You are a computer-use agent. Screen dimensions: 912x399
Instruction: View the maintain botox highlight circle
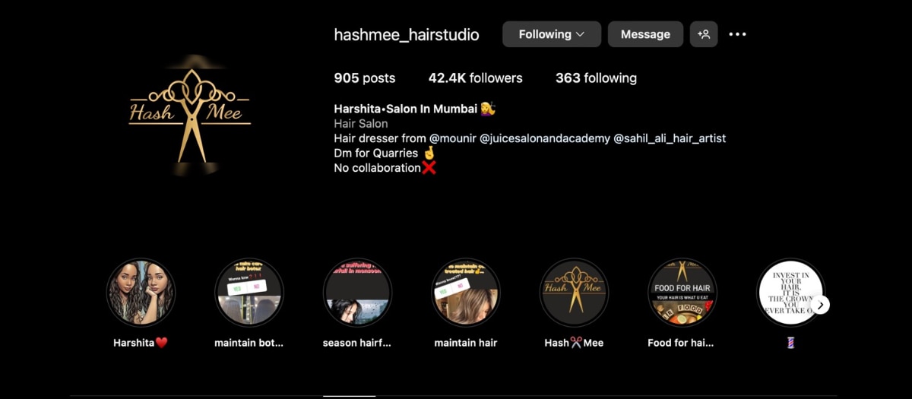tap(249, 293)
